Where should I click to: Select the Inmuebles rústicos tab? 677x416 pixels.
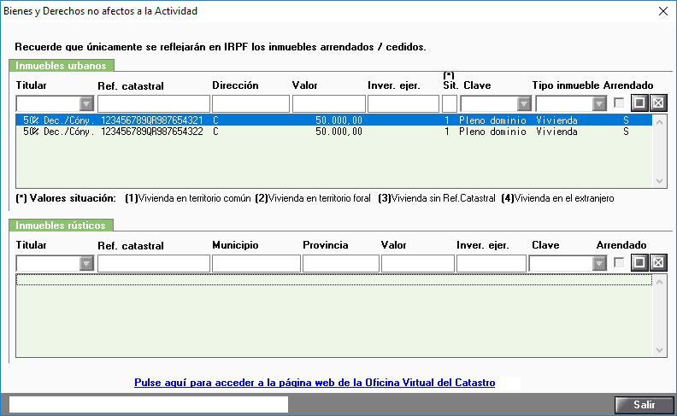[x=61, y=225]
